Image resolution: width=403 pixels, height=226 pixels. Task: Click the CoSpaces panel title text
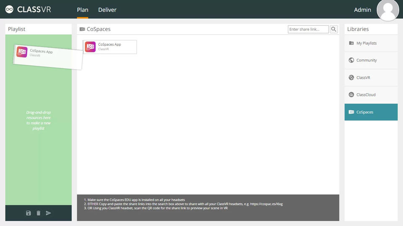[x=99, y=29]
